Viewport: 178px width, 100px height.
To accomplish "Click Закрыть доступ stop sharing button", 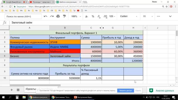I will pos(125,91).
